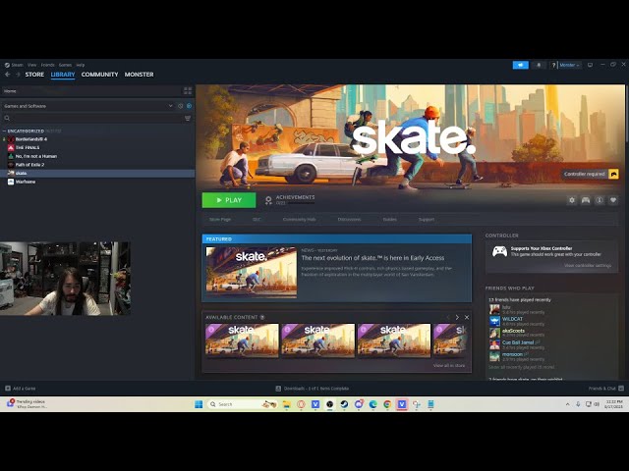Follow the View controller settings link

coord(588,266)
